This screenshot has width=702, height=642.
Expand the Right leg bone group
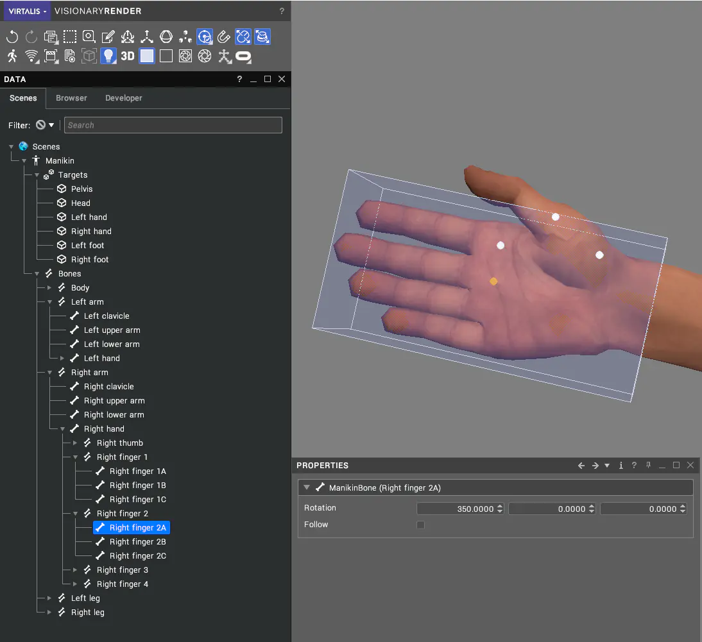49,612
